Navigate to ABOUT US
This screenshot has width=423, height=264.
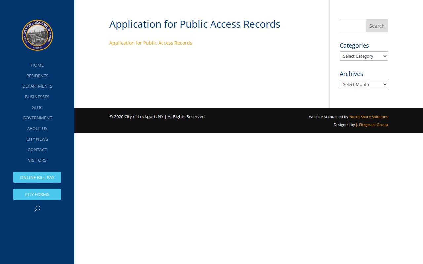[x=37, y=128]
